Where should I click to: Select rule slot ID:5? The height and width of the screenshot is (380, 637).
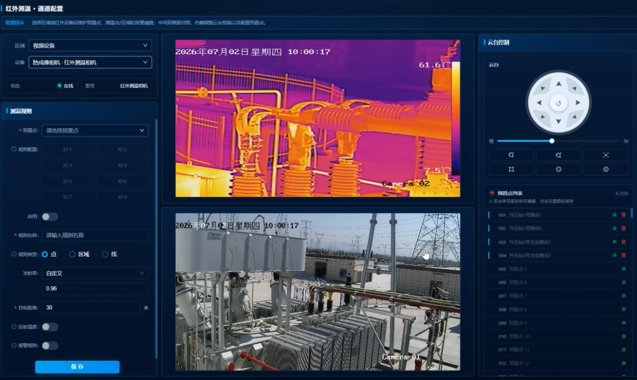[67, 181]
